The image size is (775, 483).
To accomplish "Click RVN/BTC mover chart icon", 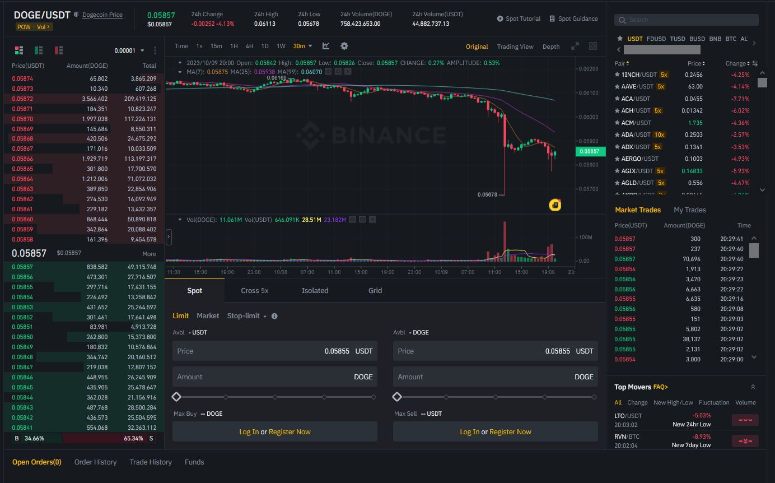I will click(x=745, y=441).
